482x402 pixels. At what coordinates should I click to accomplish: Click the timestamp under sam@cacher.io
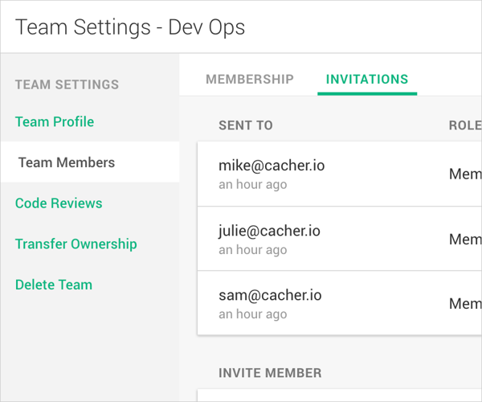(x=252, y=314)
